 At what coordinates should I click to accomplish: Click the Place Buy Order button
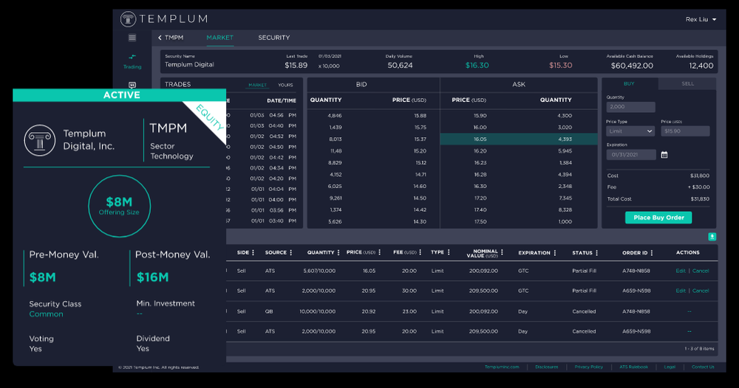tap(658, 218)
